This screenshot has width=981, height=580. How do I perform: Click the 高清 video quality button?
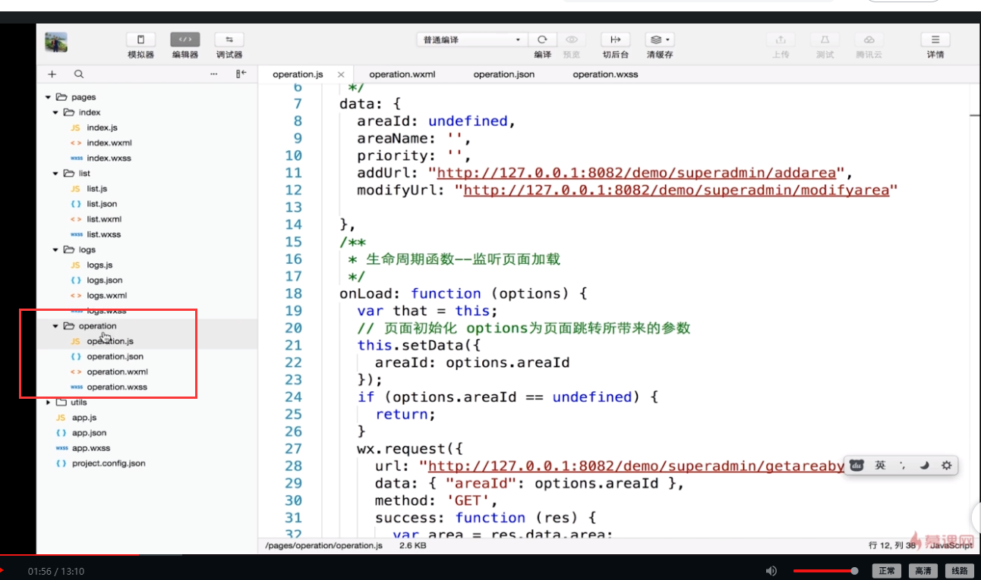923,571
